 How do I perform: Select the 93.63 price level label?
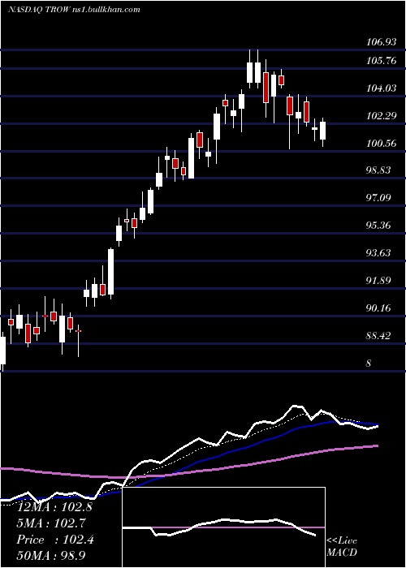pyautogui.click(x=379, y=253)
